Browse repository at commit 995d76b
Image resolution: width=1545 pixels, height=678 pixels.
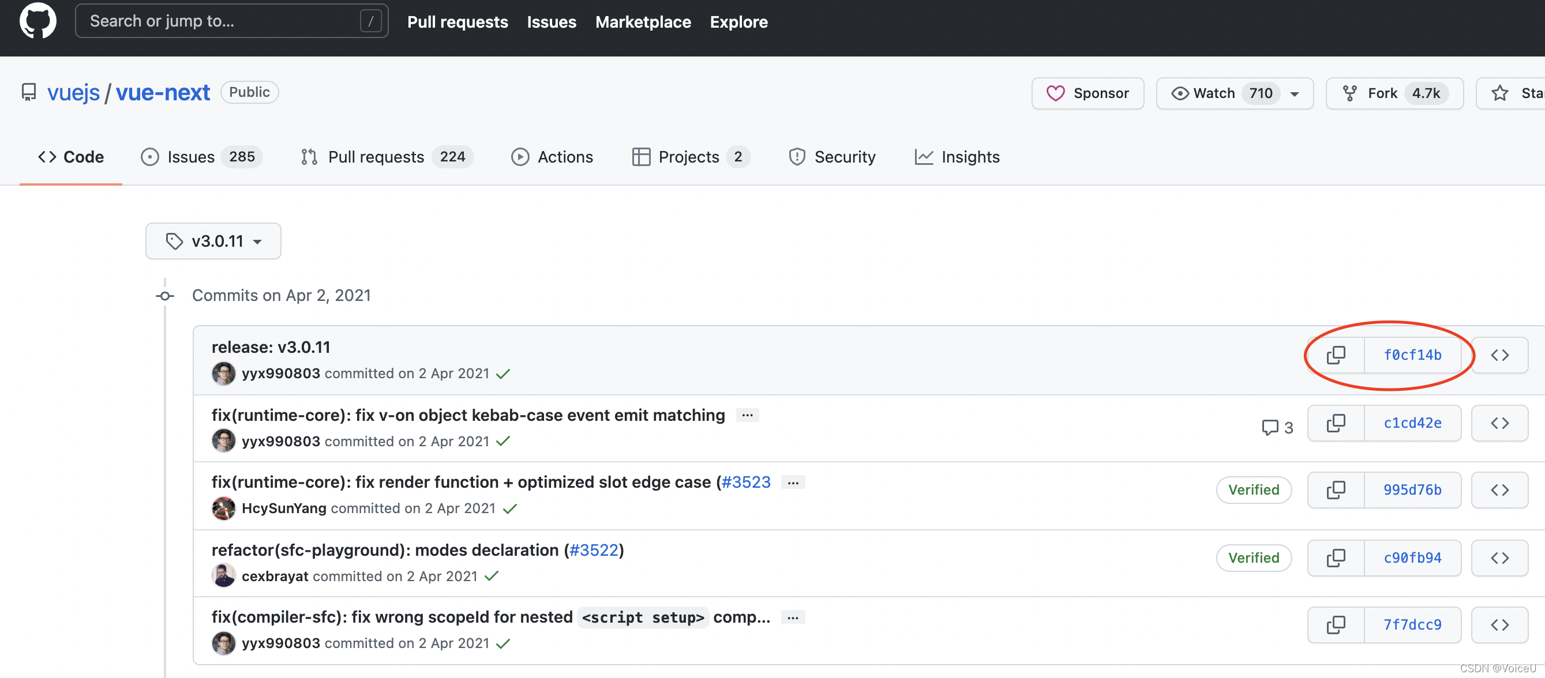[1499, 490]
